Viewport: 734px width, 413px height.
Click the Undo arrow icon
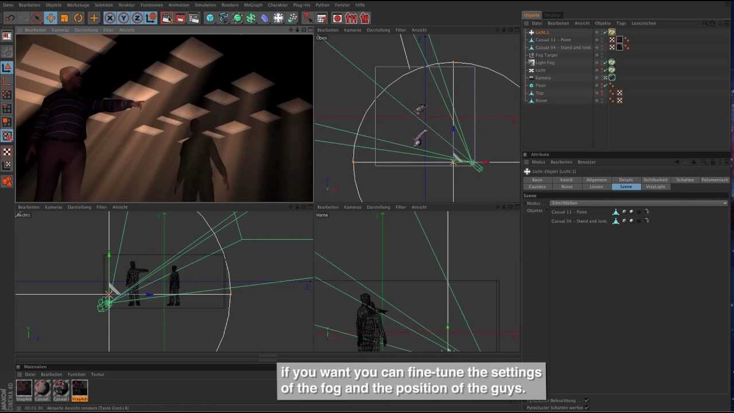[10, 18]
